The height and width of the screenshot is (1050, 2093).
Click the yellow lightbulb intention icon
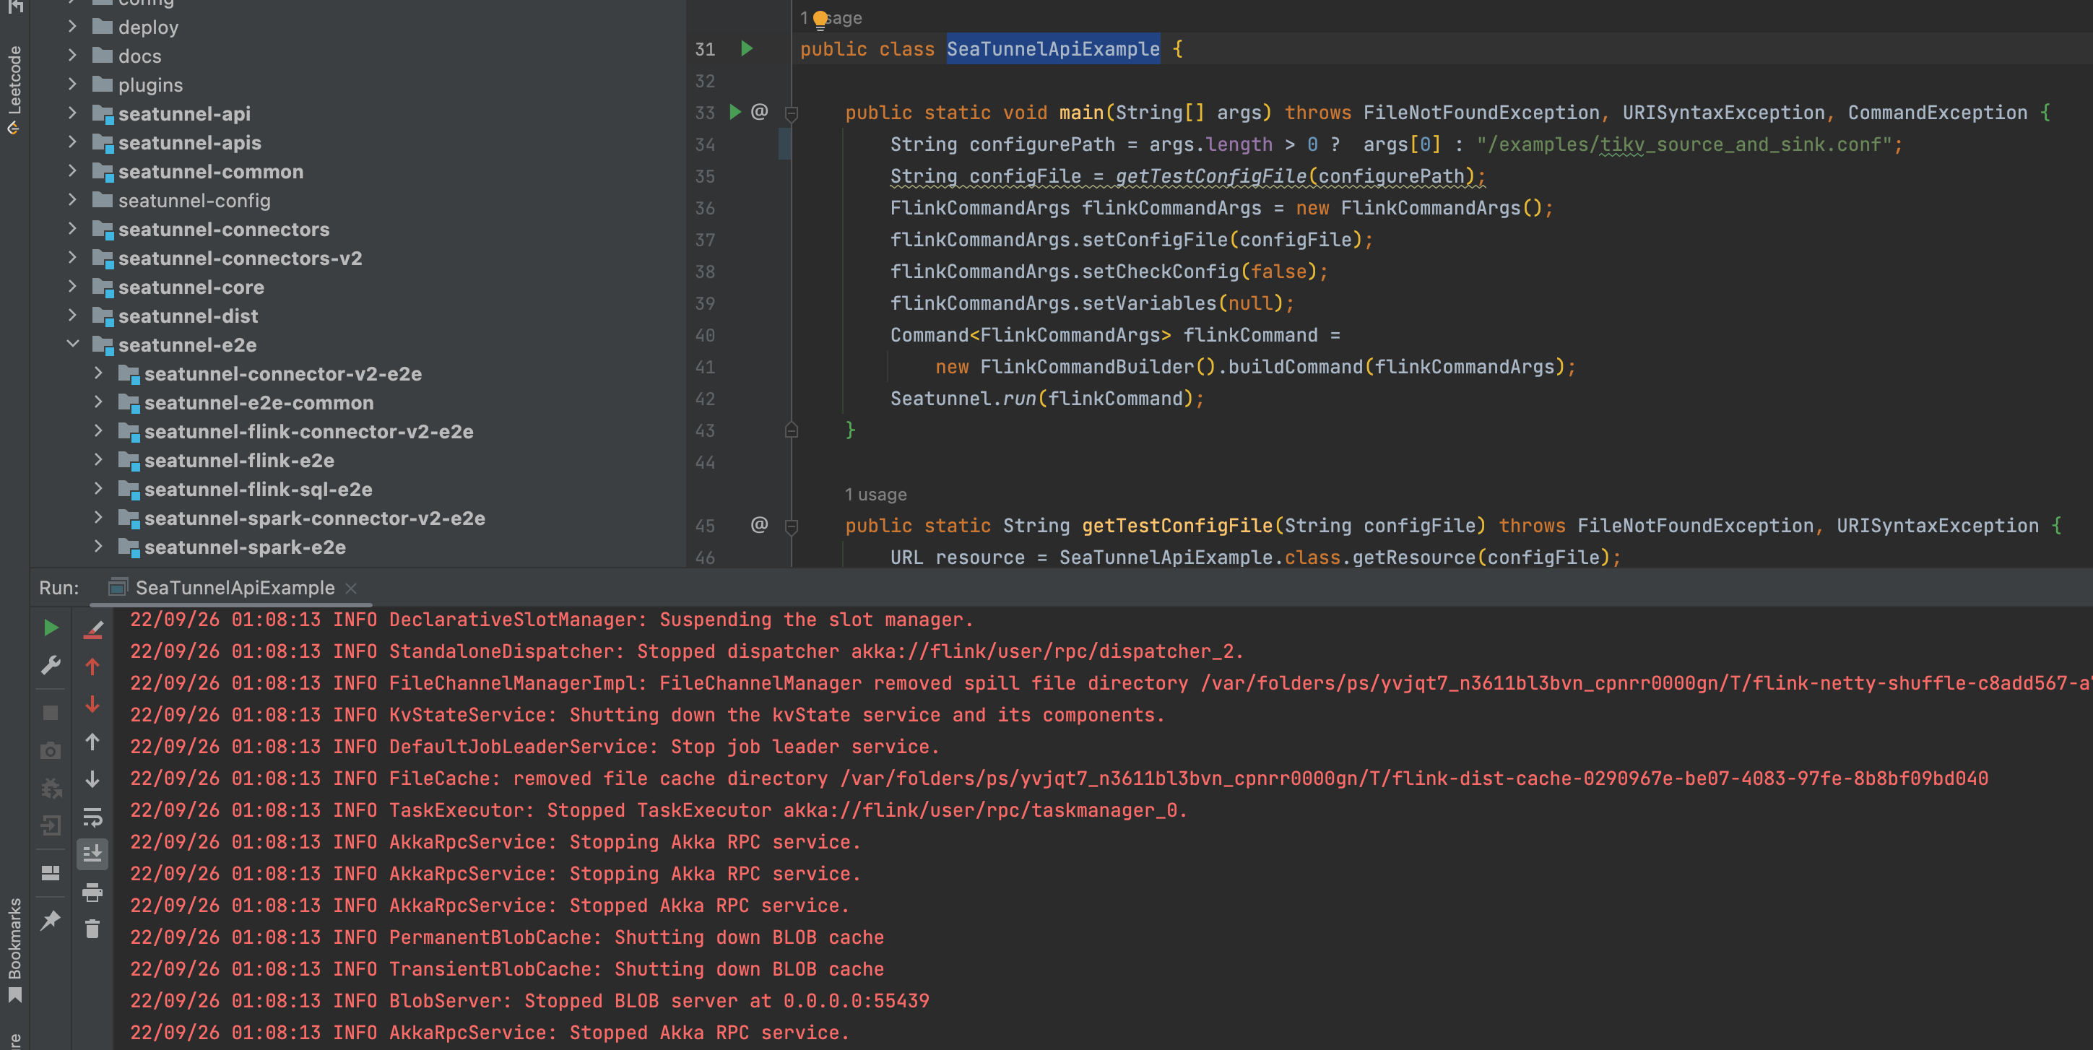pos(820,19)
